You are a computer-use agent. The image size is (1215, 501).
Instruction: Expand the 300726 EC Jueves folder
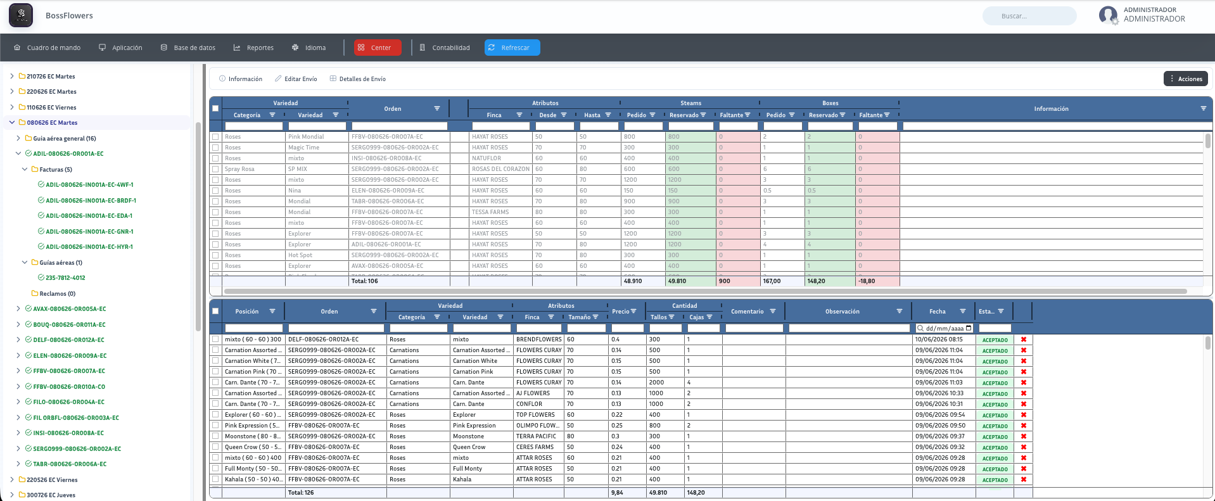click(x=12, y=495)
